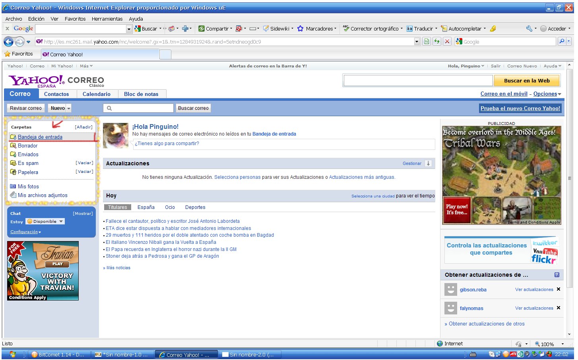Stop loading with the red X icon
The width and height of the screenshot is (578, 360).
coord(447,41)
